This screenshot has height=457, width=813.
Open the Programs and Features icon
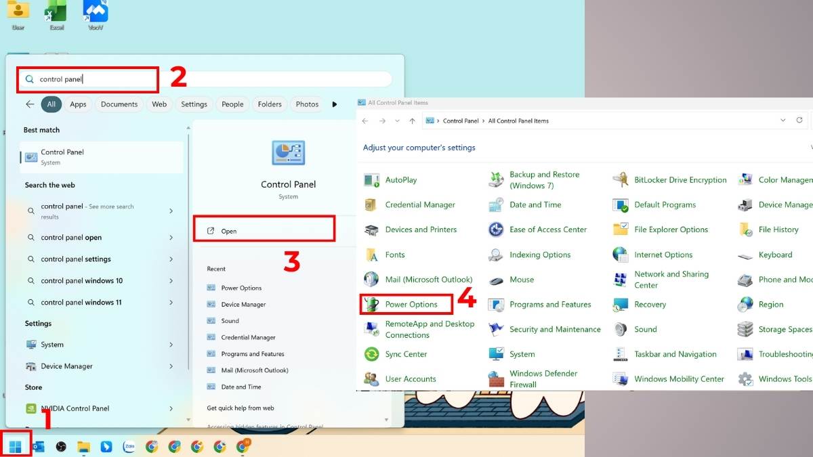(496, 305)
